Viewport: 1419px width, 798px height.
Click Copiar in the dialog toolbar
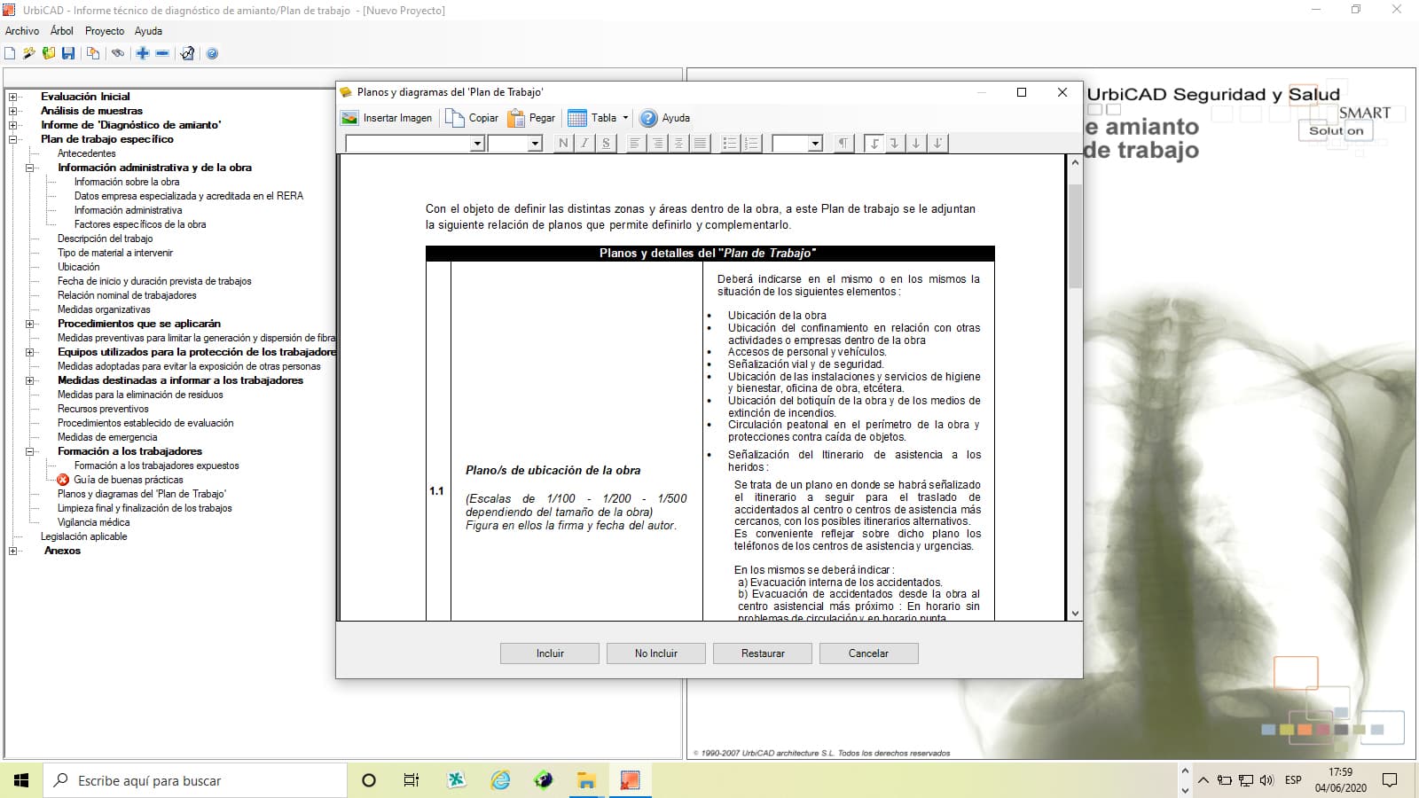[x=473, y=118]
